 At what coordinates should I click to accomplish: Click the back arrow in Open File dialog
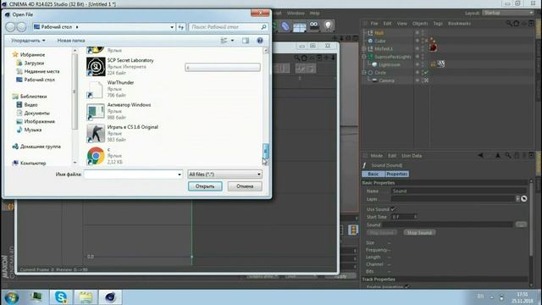click(x=10, y=26)
